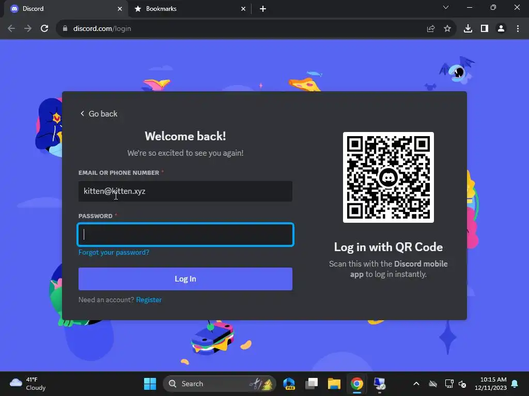The height and width of the screenshot is (396, 529).
Task: Open File Explorer from the taskbar
Action: (334, 384)
